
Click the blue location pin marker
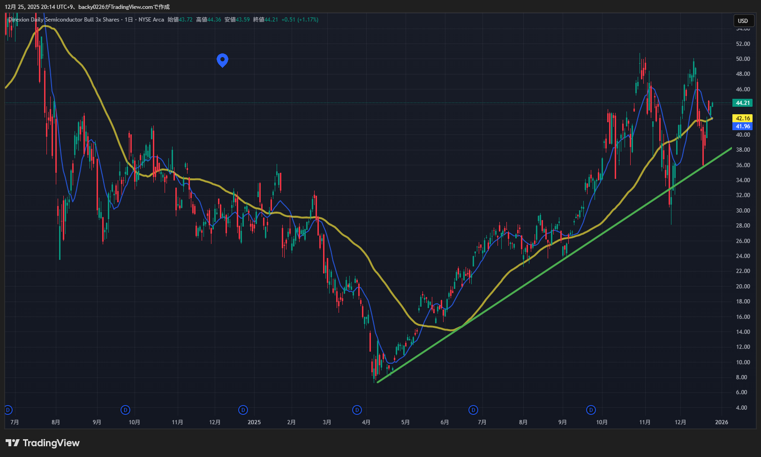222,59
